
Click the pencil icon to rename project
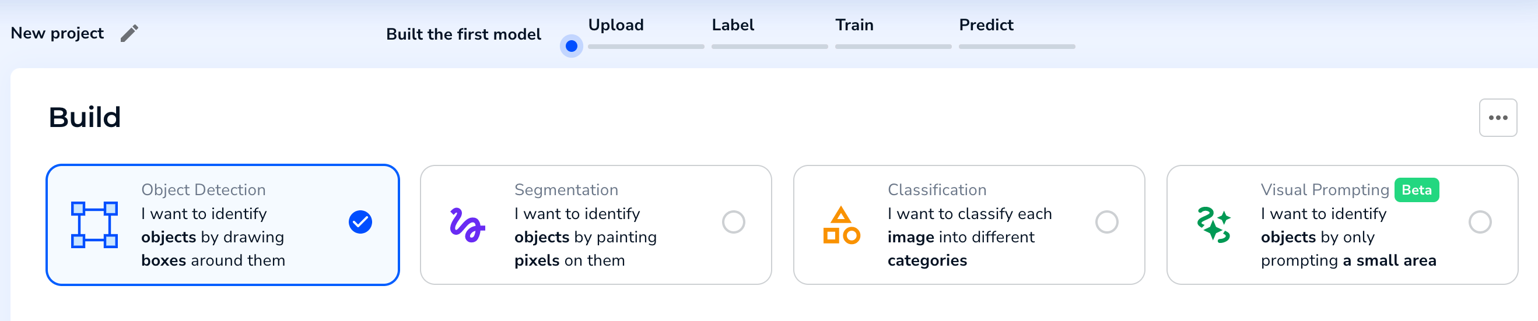coord(129,33)
